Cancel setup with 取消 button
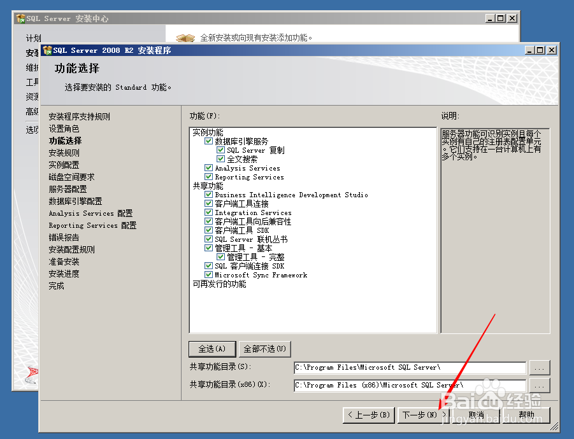 tap(477, 415)
